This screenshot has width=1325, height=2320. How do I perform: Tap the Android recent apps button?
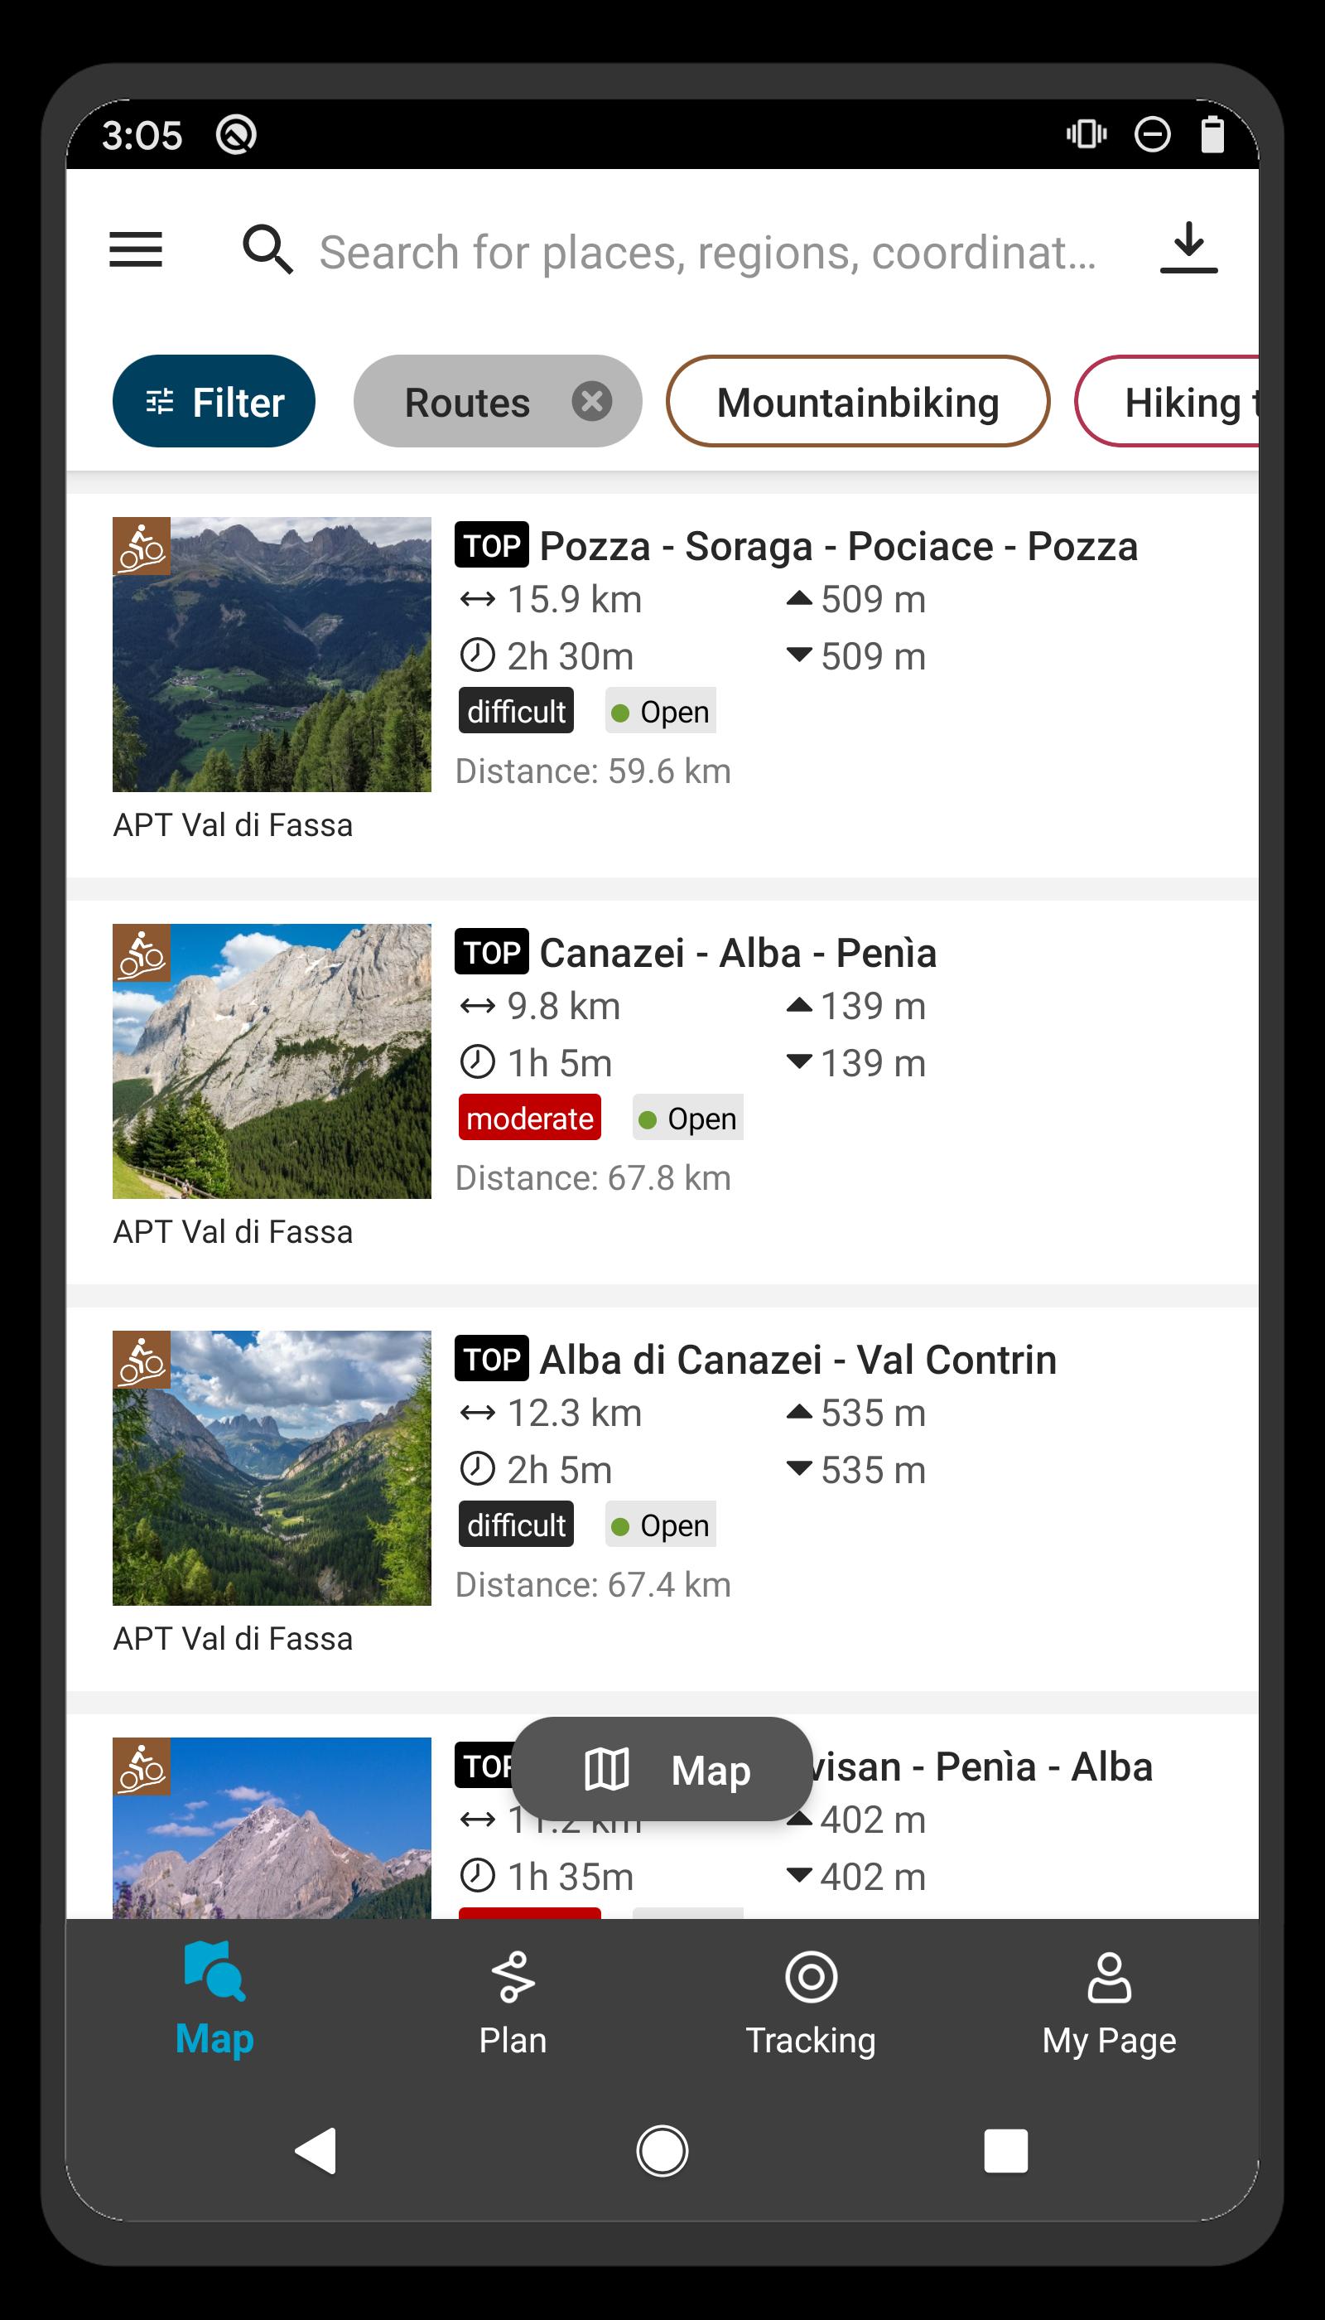pyautogui.click(x=1005, y=2151)
